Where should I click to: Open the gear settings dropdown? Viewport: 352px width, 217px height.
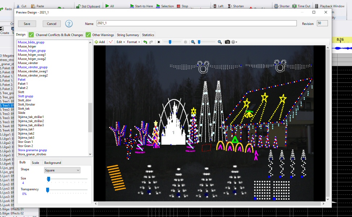coord(234,42)
